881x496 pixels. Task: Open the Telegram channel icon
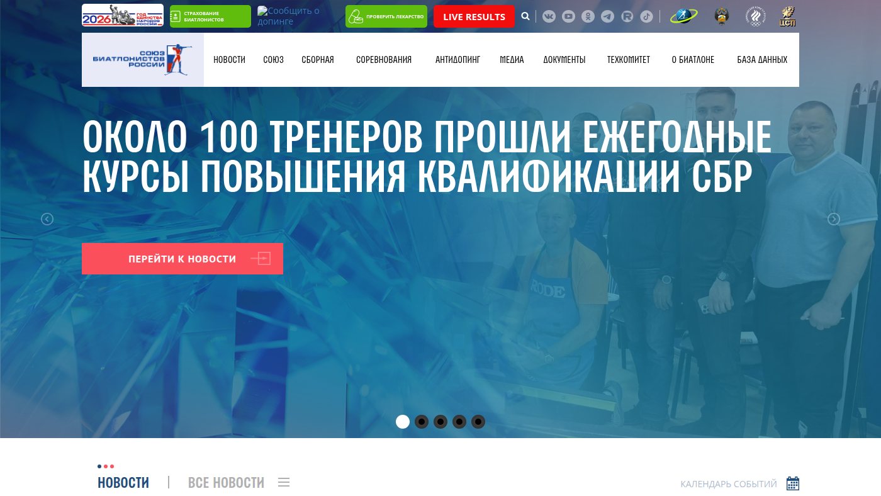pos(607,16)
